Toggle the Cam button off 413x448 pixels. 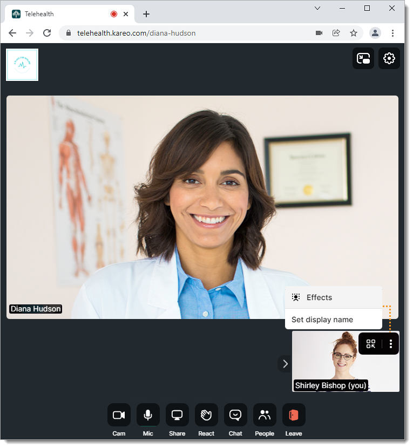coord(119,415)
